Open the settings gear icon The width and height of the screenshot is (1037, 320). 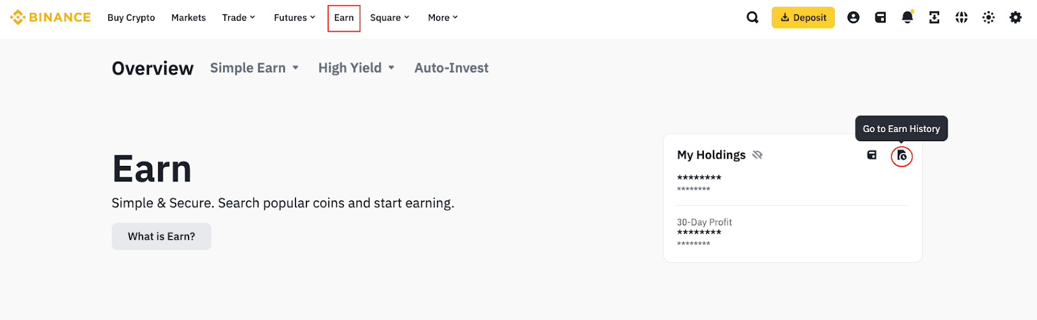(x=1016, y=17)
